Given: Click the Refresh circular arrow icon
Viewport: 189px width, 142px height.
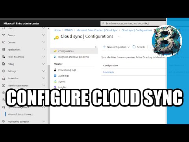Looking at the screenshot, I should tap(134, 47).
